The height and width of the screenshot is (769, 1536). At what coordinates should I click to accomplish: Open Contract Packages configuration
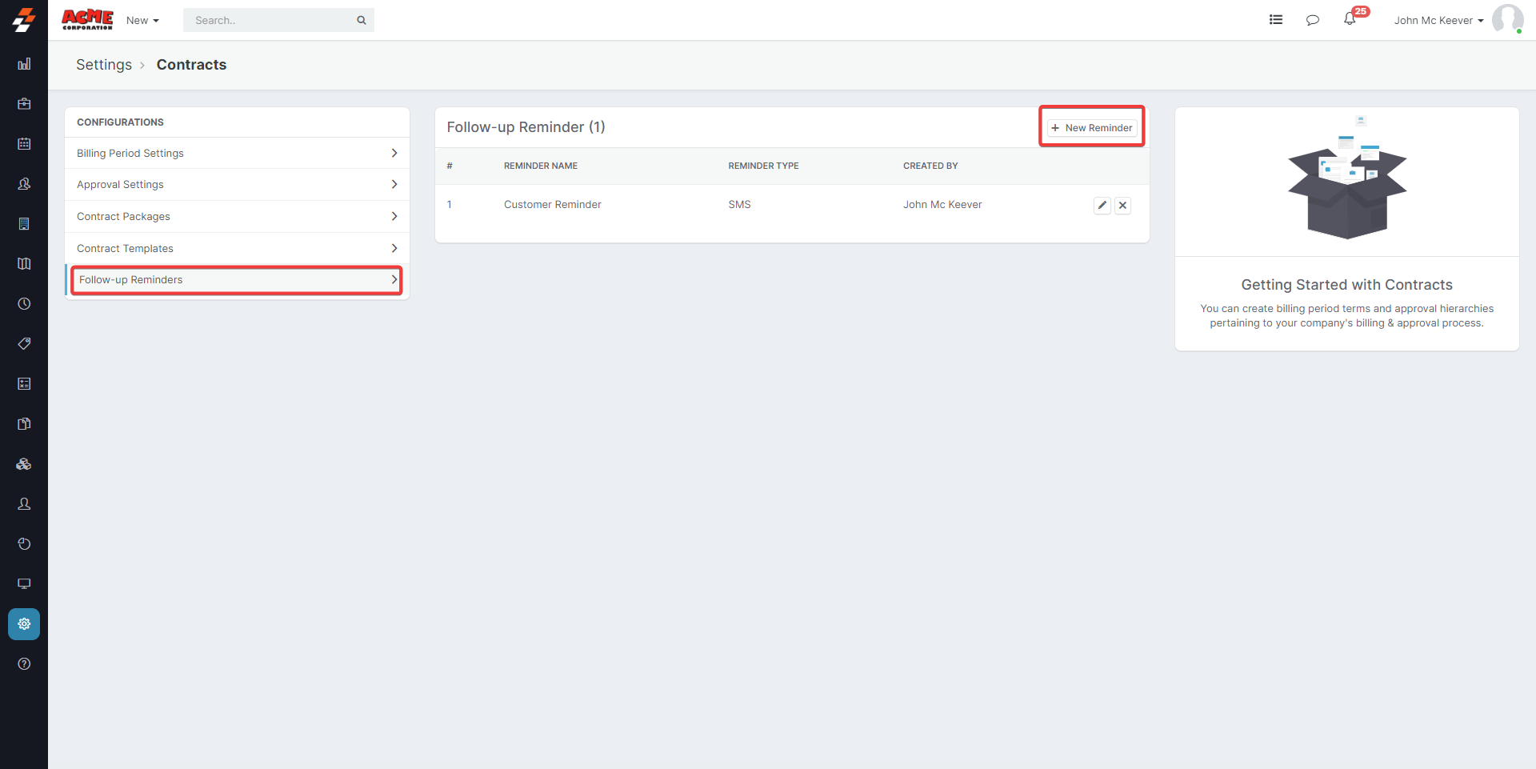(237, 217)
